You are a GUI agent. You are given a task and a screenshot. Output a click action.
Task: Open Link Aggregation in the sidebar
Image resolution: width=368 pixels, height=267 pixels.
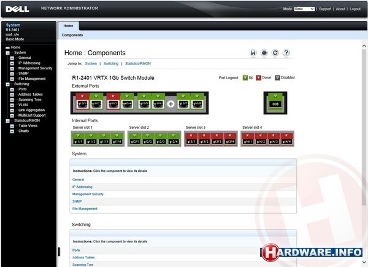click(x=31, y=110)
